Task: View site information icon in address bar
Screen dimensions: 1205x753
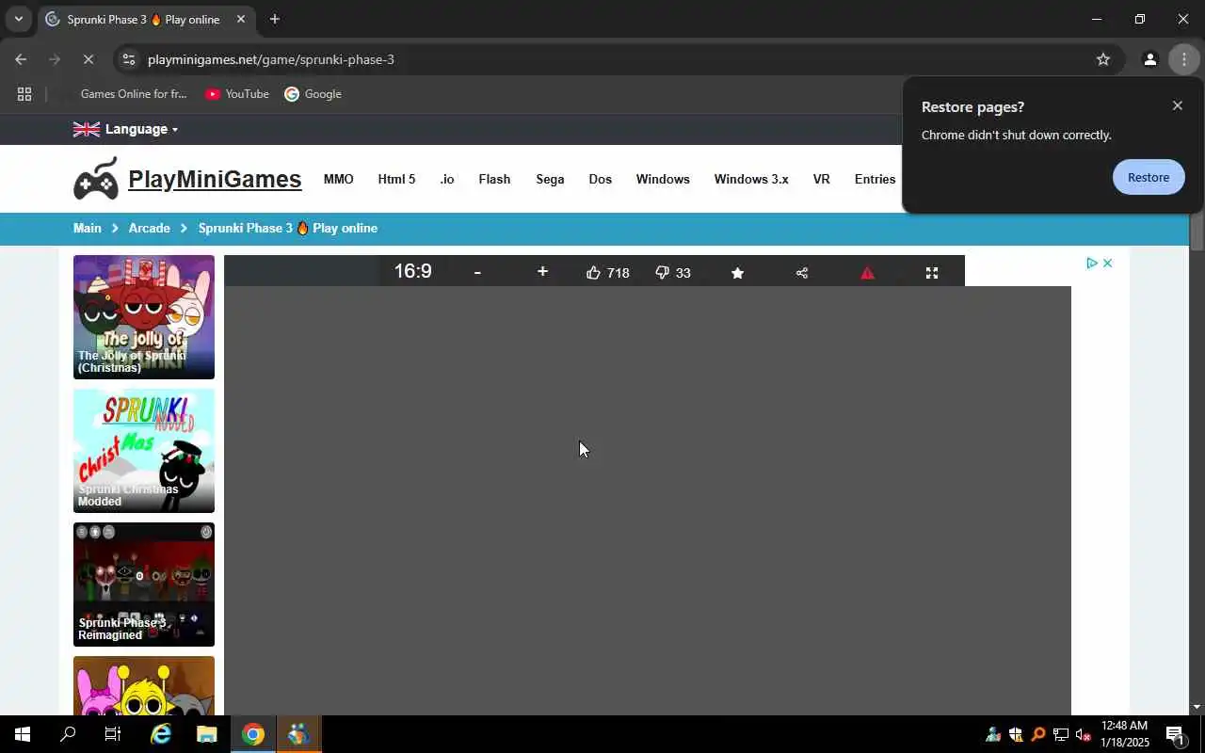Action: pyautogui.click(x=129, y=59)
